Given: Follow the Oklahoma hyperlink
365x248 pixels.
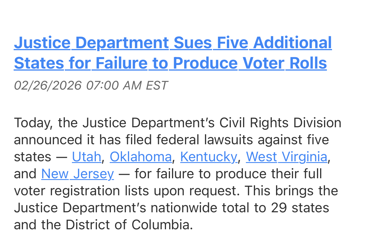Looking at the screenshot, I should [x=140, y=157].
